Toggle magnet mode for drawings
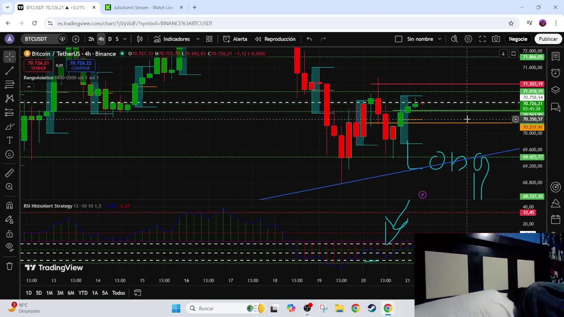Image resolution: width=564 pixels, height=317 pixels. pyautogui.click(x=10, y=206)
